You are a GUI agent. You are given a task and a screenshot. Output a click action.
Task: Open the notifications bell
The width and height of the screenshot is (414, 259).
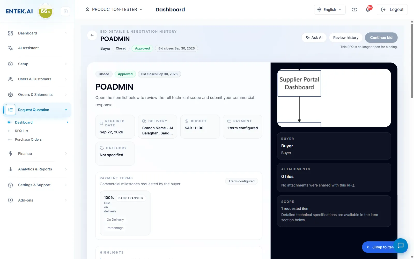[368, 10]
